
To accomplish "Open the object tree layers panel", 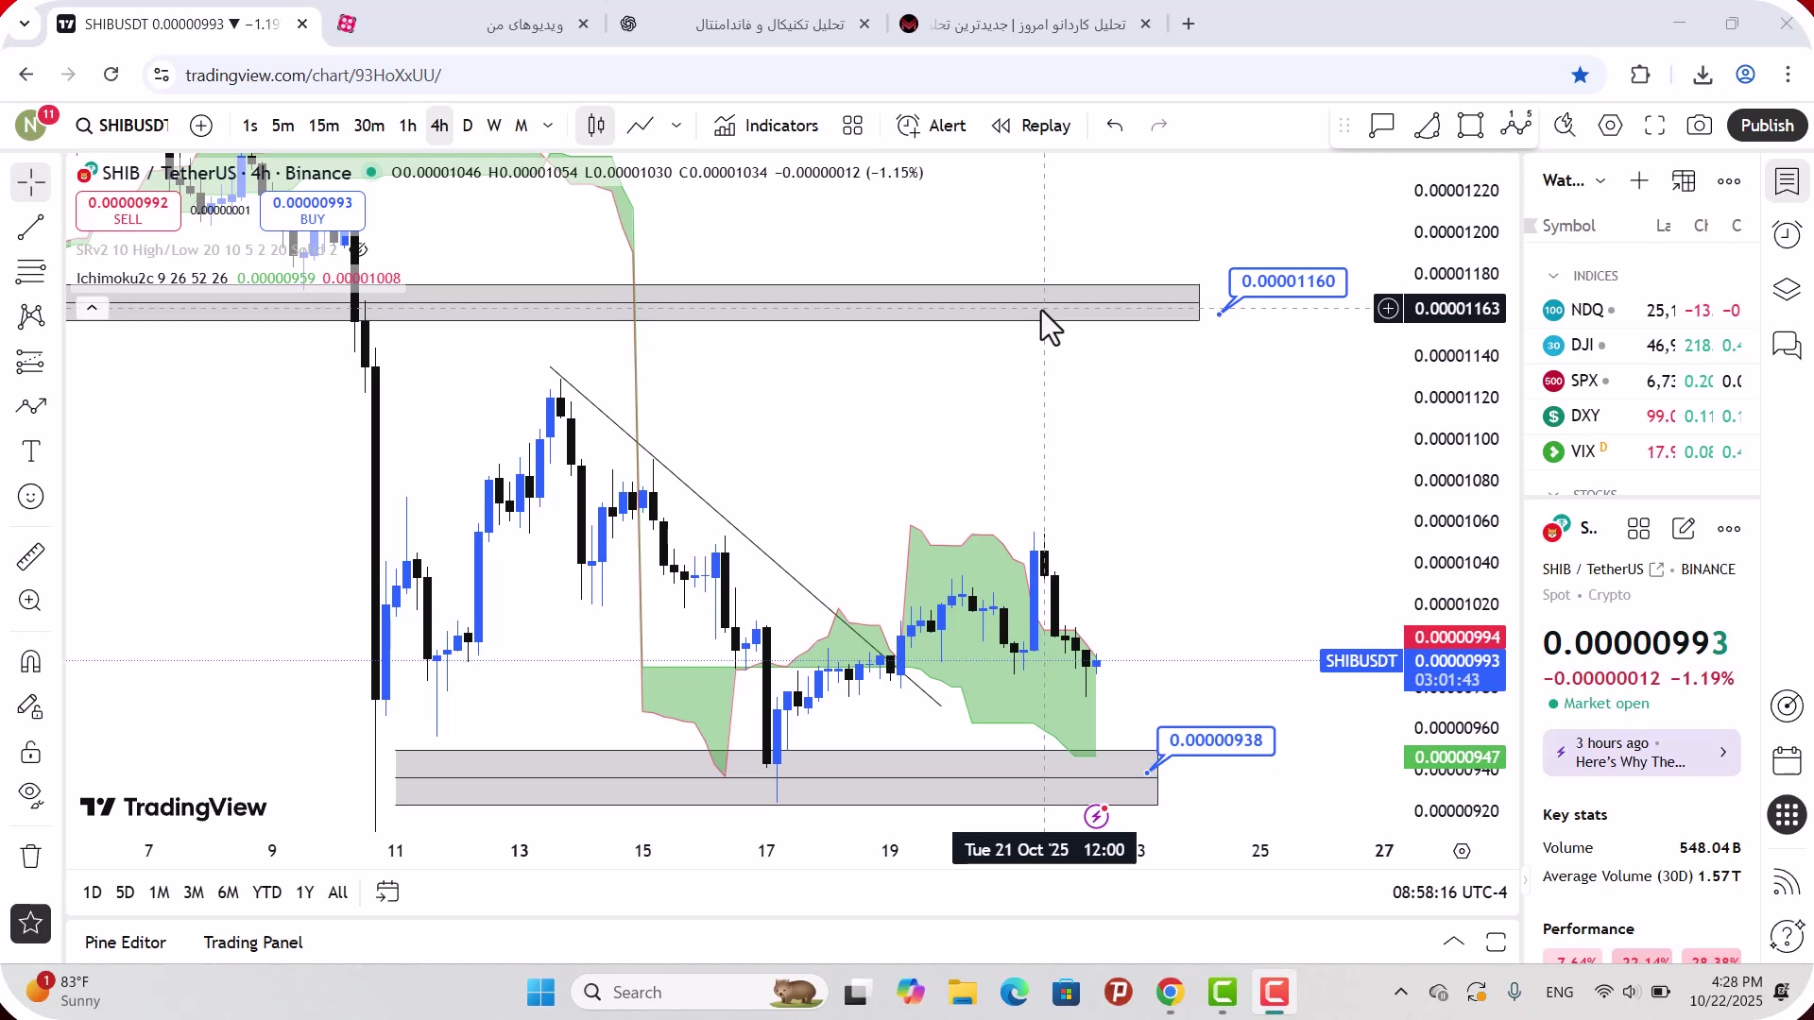I will click(x=1787, y=289).
